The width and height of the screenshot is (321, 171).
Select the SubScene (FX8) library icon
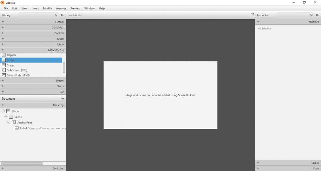(4, 70)
